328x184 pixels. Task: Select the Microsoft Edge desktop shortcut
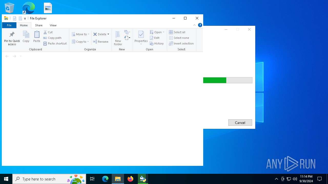(x=28, y=8)
